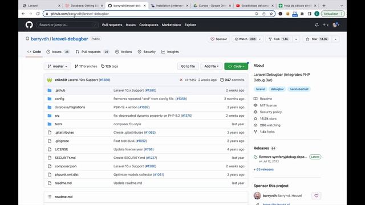Click the Actualizar browser update button
This screenshot has width=365, height=205.
click(x=333, y=14)
